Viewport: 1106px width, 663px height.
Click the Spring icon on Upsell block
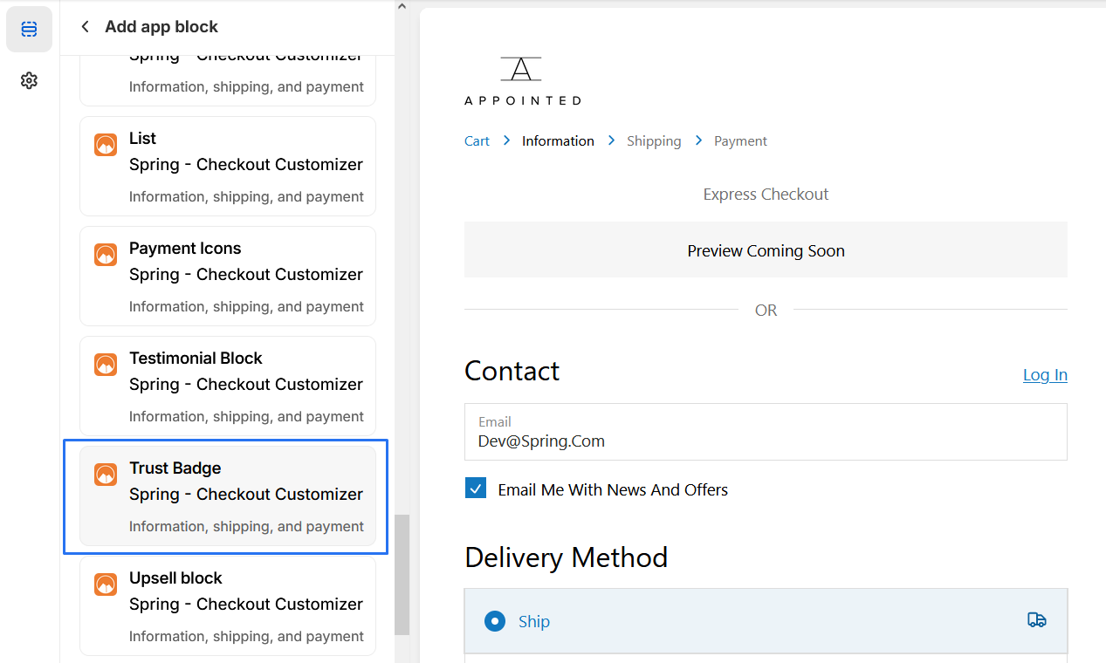[106, 584]
